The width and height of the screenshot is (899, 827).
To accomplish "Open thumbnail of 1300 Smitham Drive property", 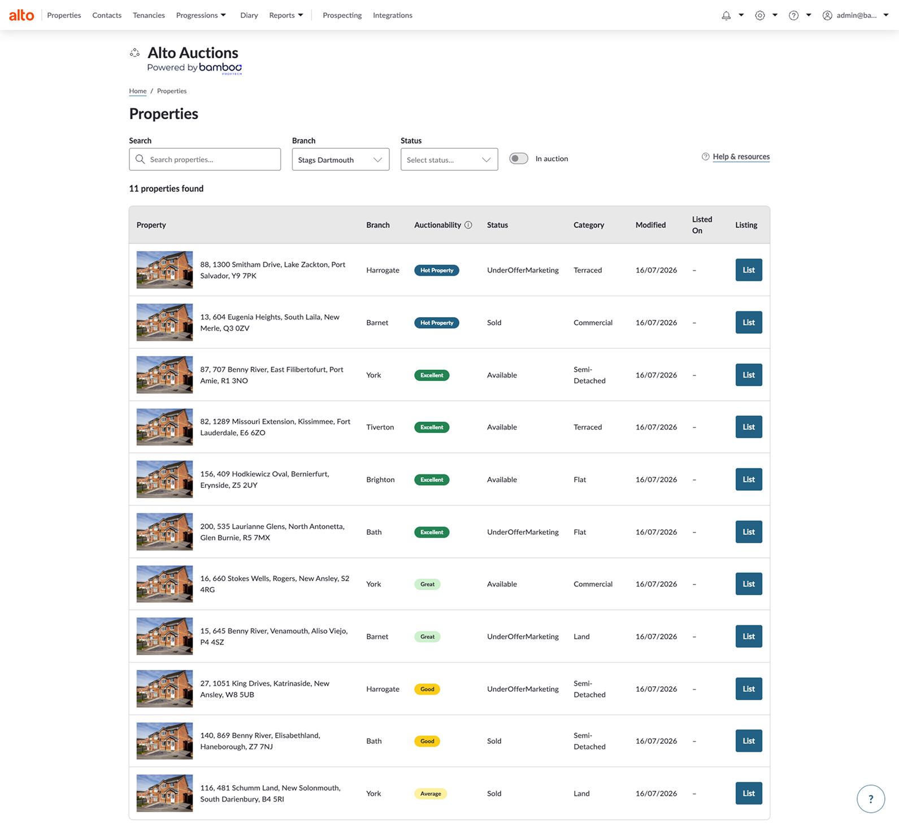I will click(164, 270).
